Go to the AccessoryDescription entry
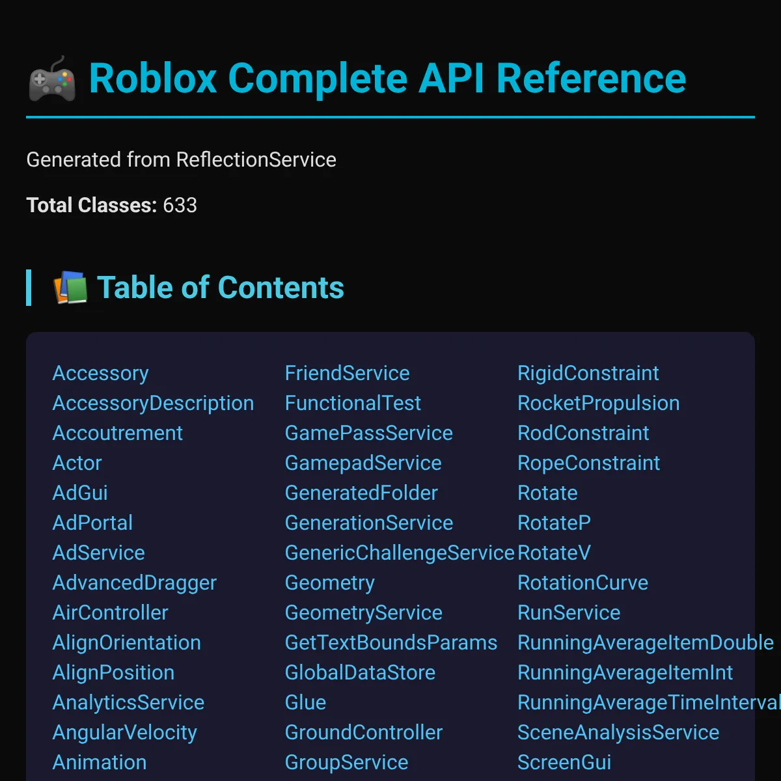The width and height of the screenshot is (781, 781). click(x=153, y=404)
